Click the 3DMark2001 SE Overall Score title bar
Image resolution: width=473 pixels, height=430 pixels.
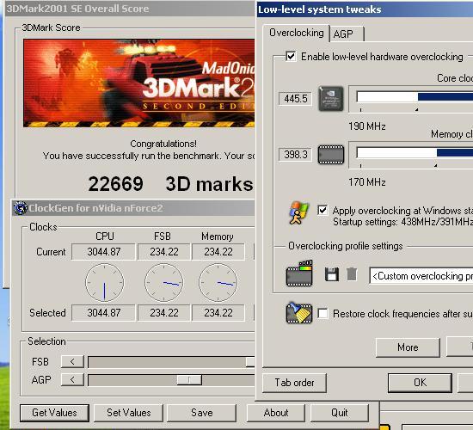130,9
